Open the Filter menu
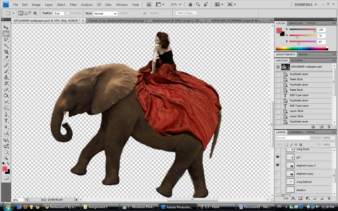This screenshot has height=211, width=338. (x=73, y=4)
